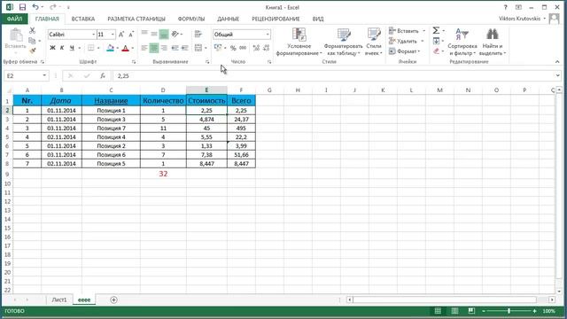
Task: Click the Undo arrow icon
Action: pyautogui.click(x=35, y=7)
